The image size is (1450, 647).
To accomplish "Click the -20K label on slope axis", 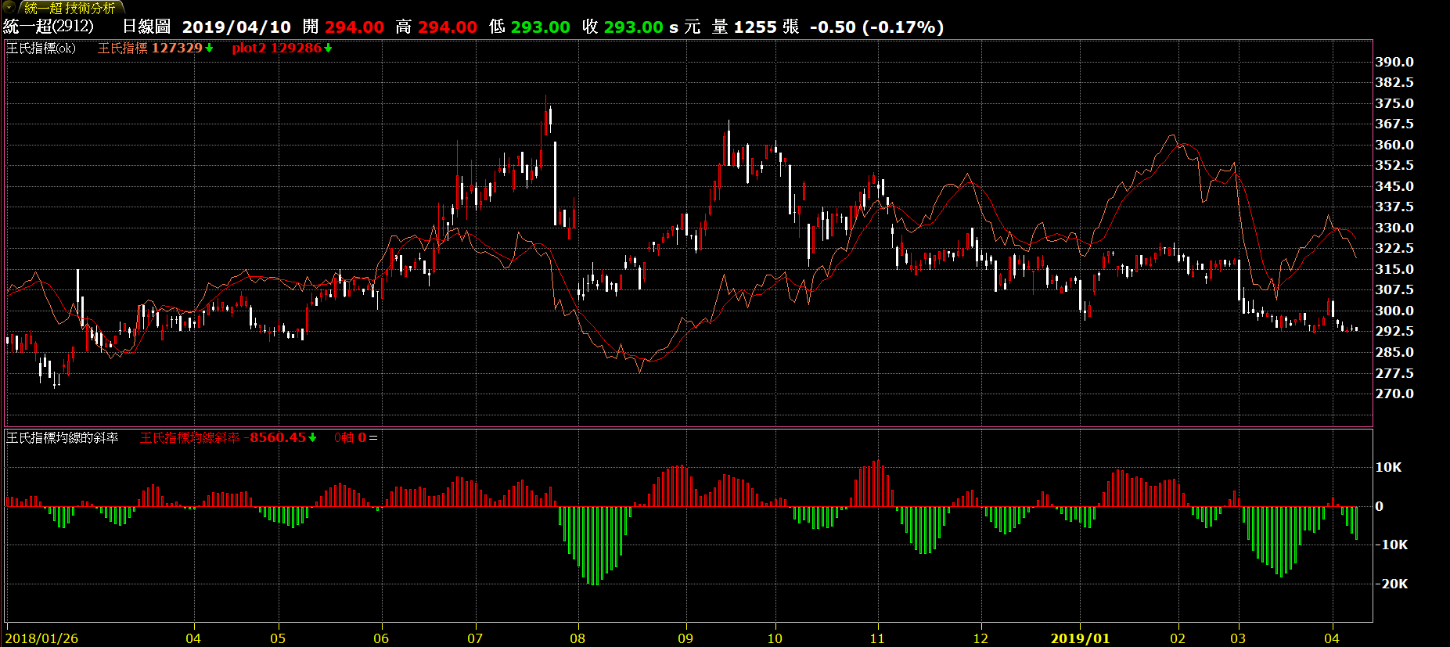I will click(x=1391, y=584).
